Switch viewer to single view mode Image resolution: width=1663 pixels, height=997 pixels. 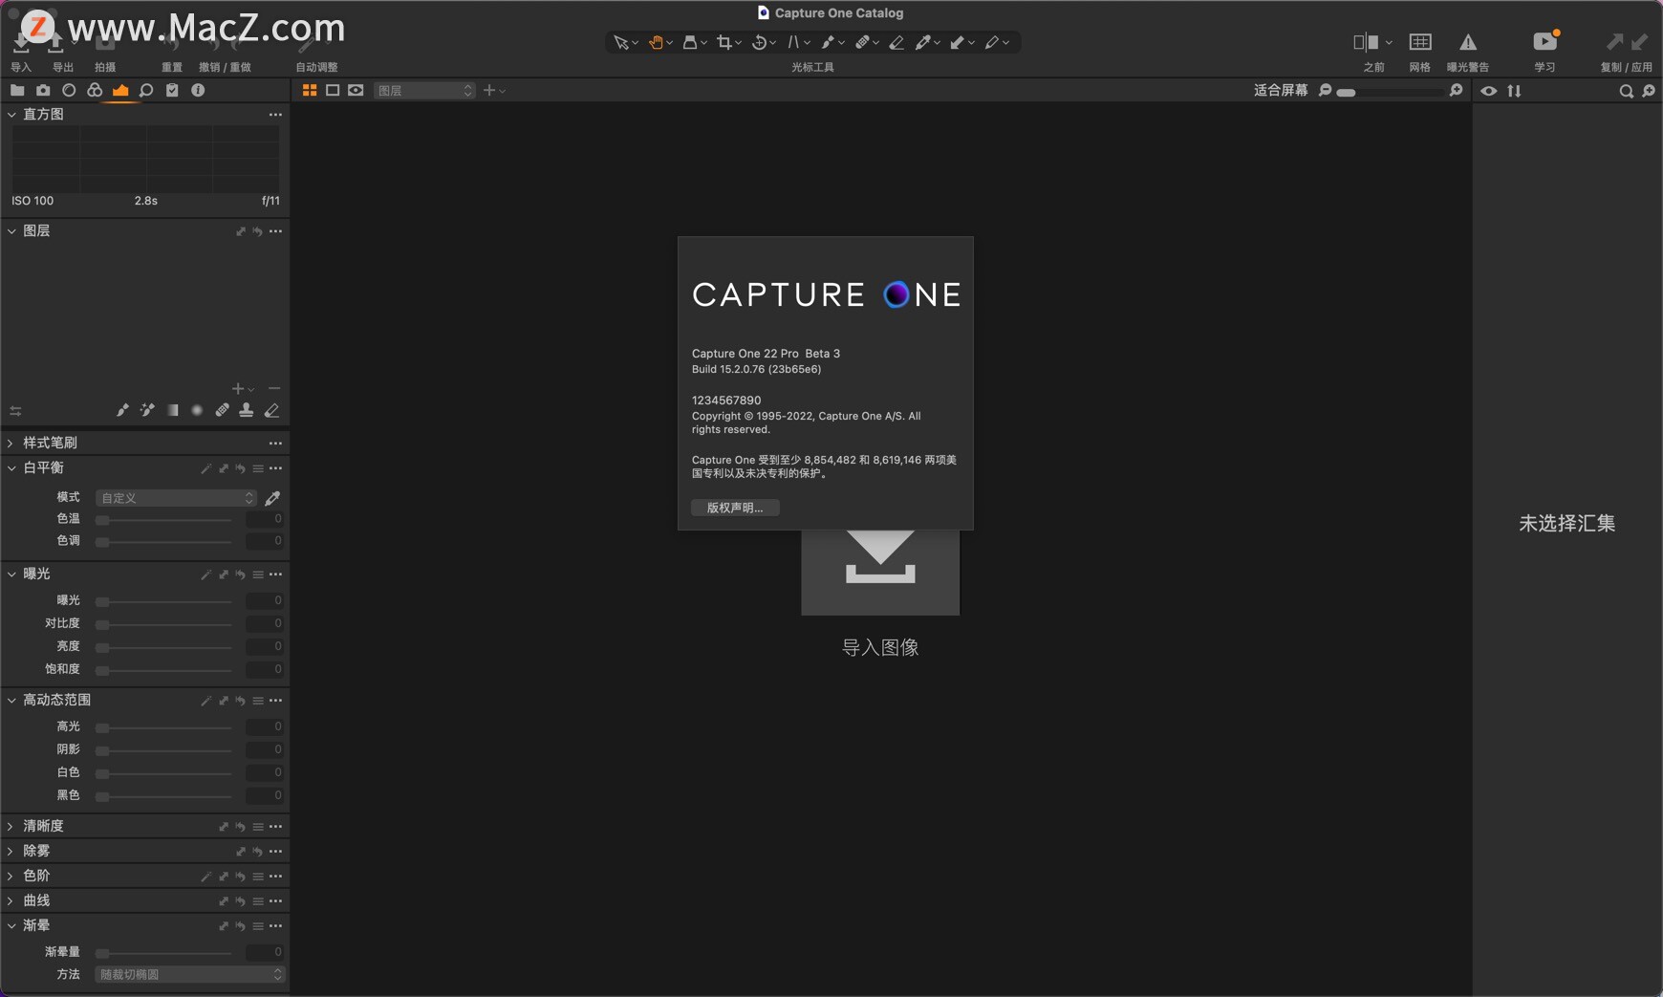click(333, 90)
